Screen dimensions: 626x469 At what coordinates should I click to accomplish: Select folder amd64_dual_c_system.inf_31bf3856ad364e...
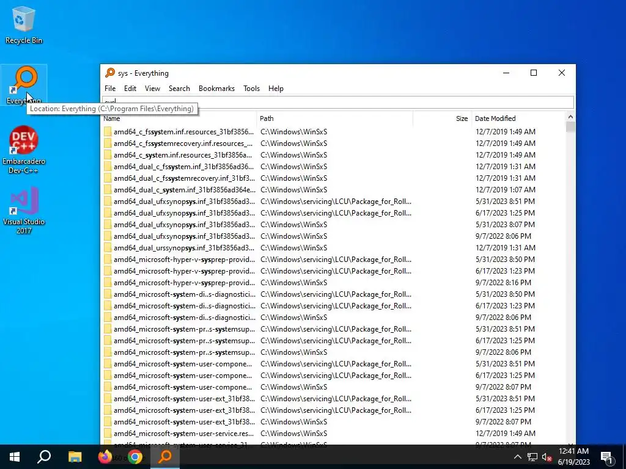pyautogui.click(x=185, y=189)
